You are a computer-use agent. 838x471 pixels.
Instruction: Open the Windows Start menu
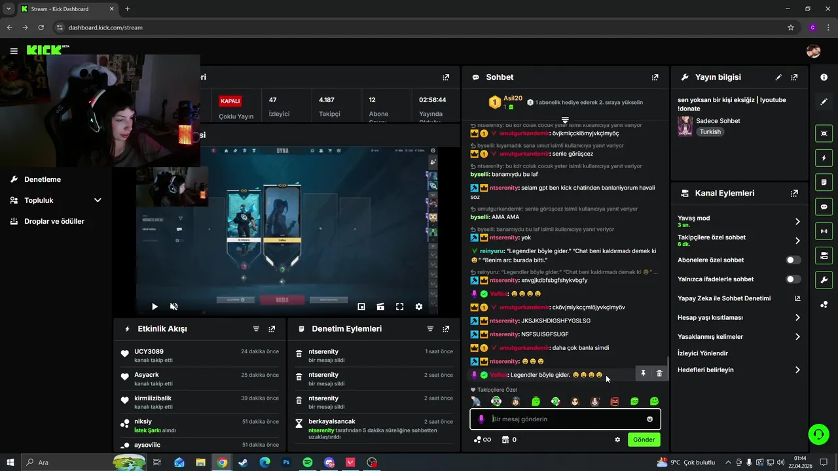pyautogui.click(x=10, y=462)
